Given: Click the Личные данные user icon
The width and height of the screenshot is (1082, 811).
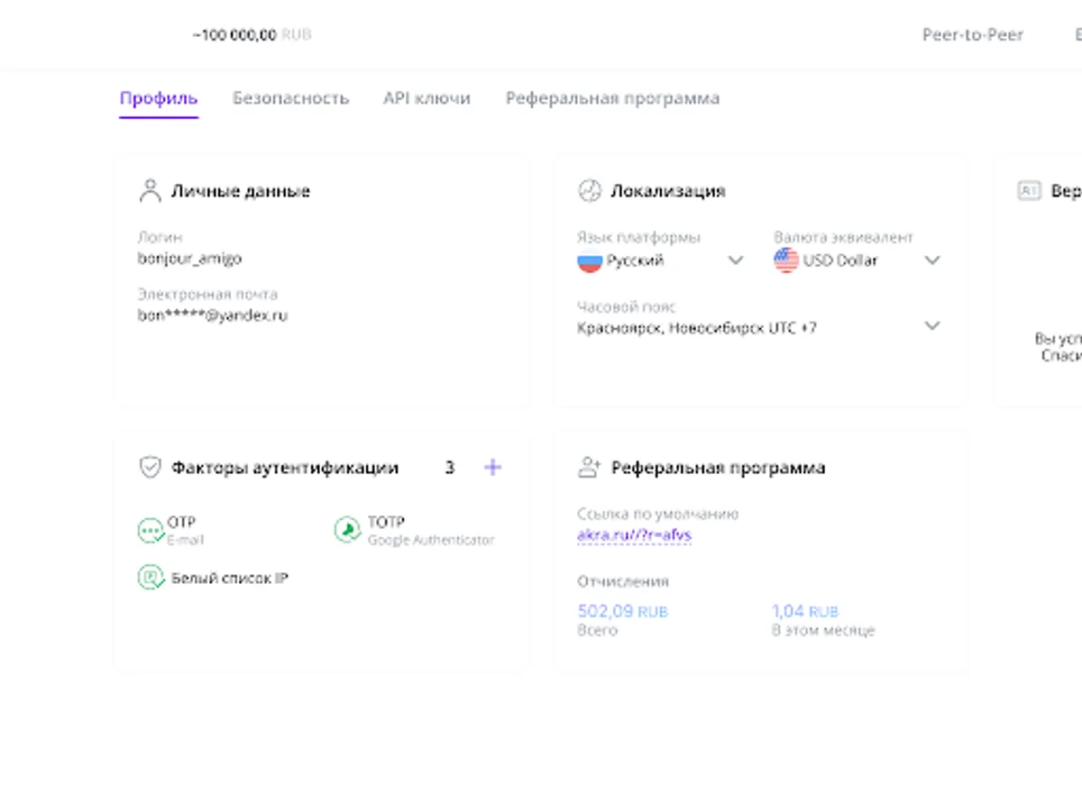Looking at the screenshot, I should 150,191.
